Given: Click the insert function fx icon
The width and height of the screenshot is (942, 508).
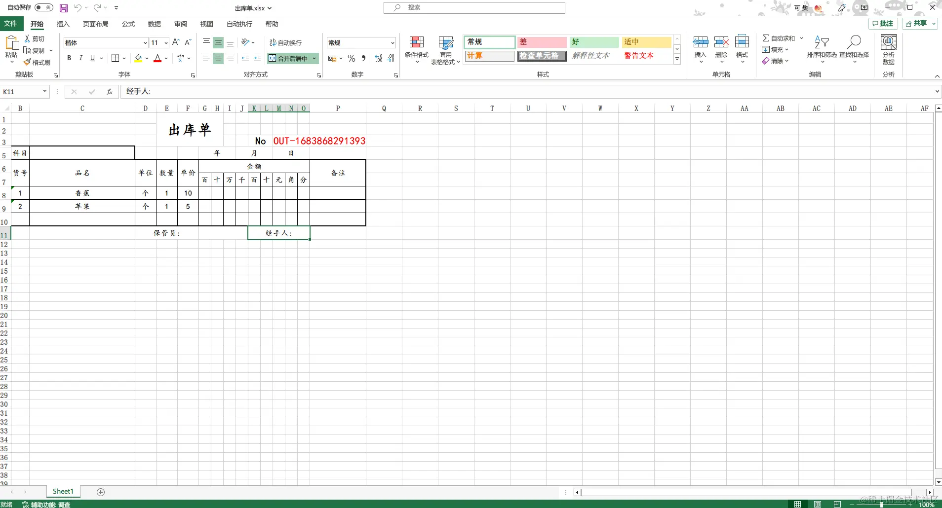Looking at the screenshot, I should tap(110, 92).
